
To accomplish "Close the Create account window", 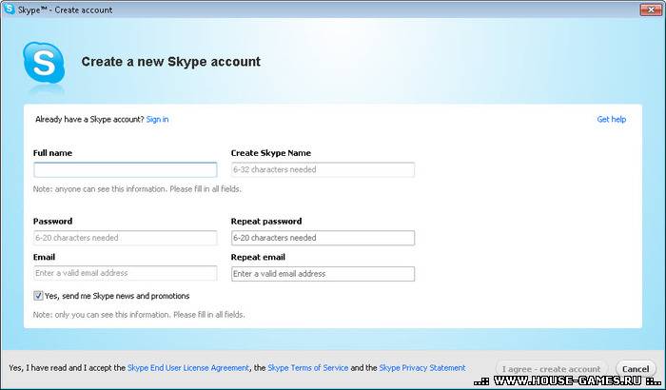I will (x=651, y=10).
